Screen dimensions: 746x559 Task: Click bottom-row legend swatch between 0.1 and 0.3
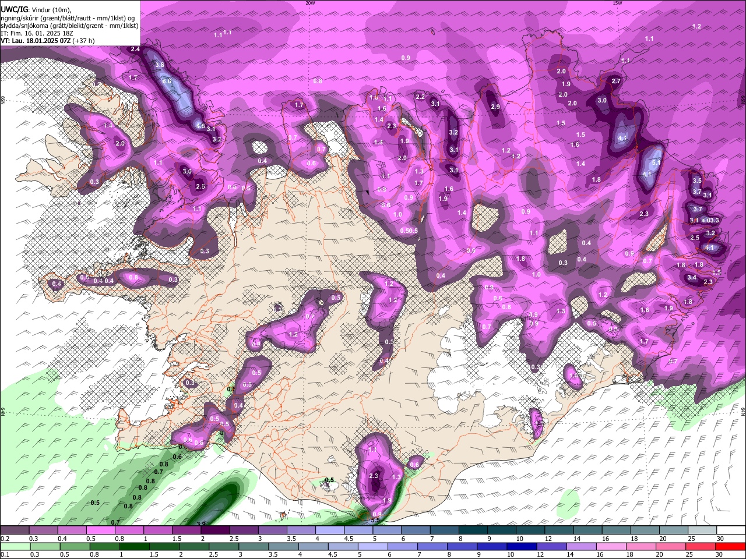(x=15, y=546)
